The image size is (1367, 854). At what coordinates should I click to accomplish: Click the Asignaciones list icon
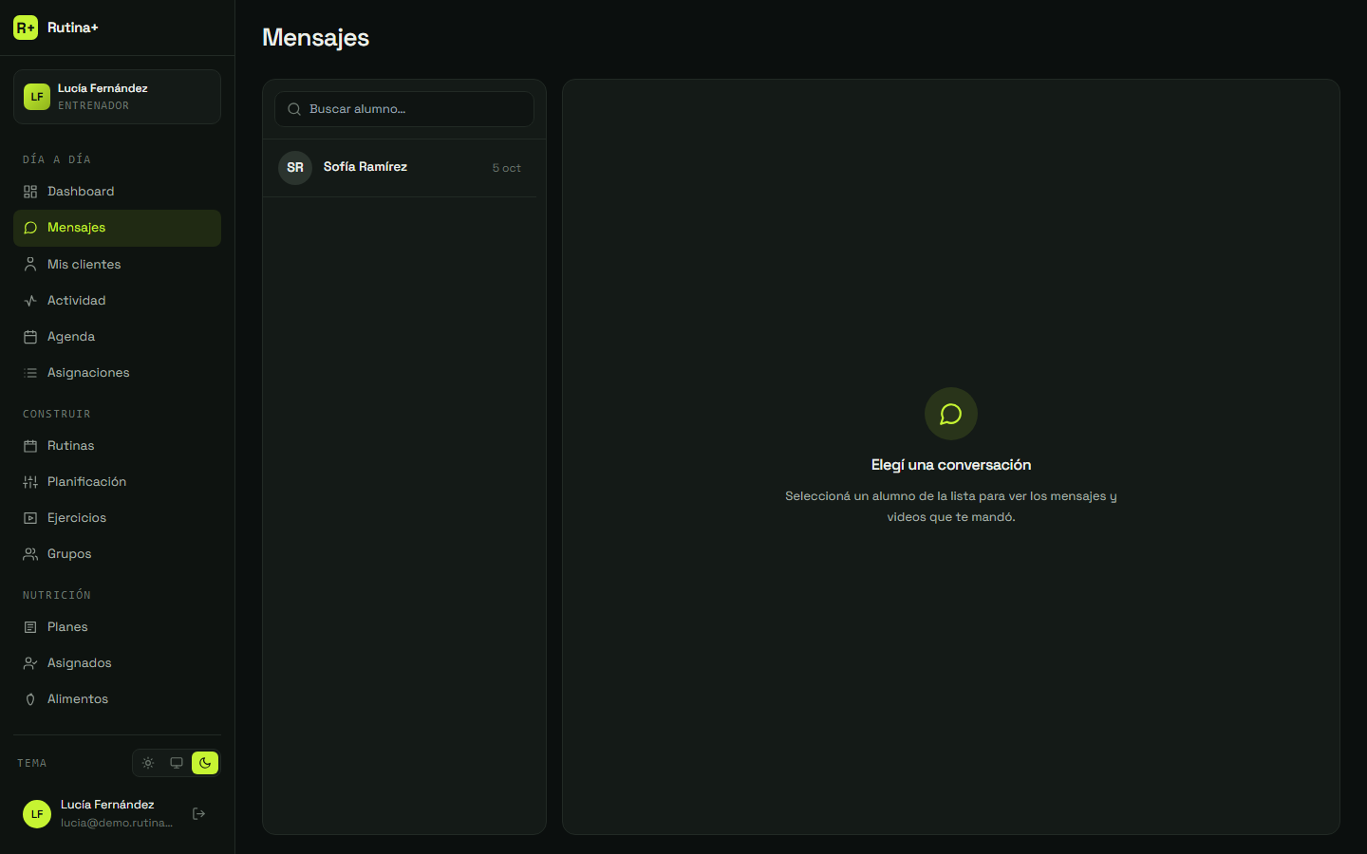(30, 373)
